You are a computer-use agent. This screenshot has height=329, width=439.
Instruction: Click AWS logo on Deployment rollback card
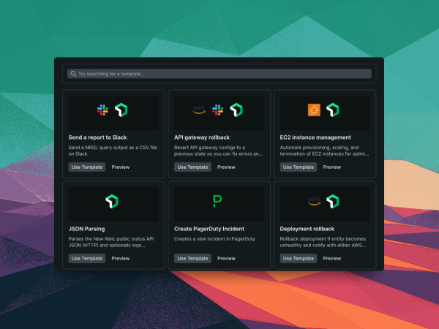tap(314, 202)
